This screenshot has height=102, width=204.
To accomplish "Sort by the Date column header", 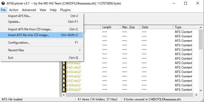I will [157, 27].
